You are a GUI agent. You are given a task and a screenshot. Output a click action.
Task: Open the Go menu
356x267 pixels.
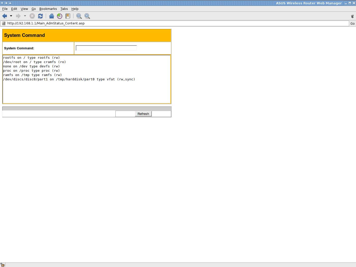(x=34, y=9)
